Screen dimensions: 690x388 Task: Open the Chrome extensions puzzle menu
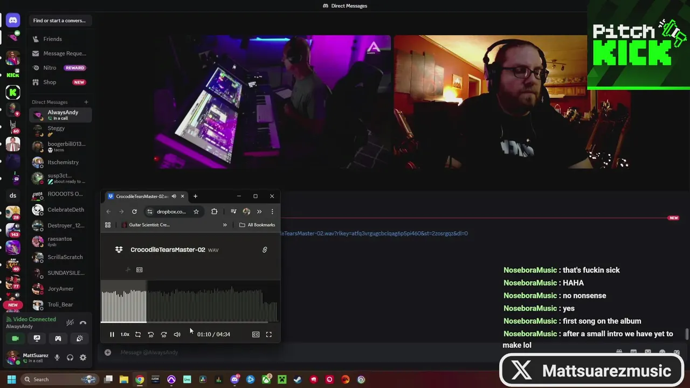click(215, 212)
